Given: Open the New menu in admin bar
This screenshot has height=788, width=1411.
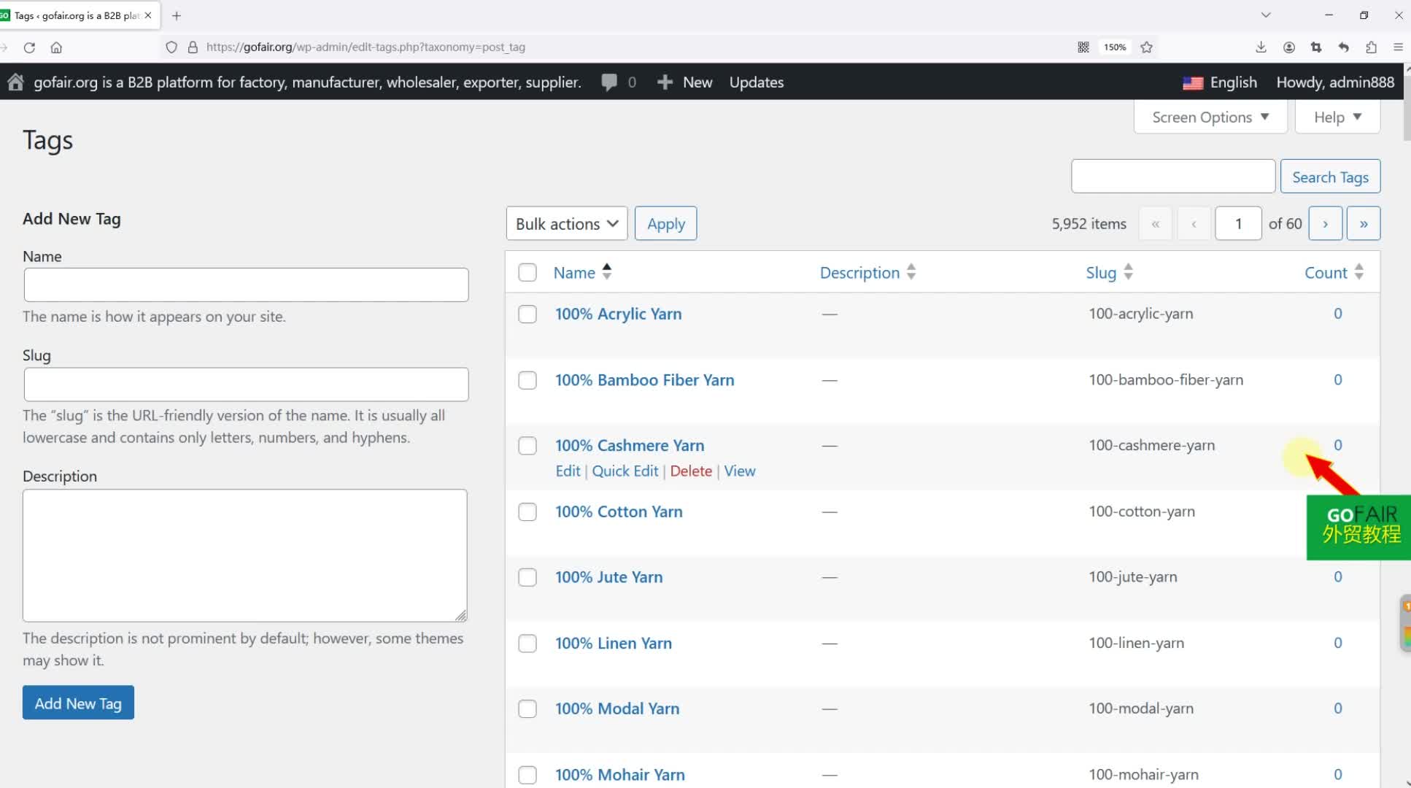Looking at the screenshot, I should pos(685,82).
